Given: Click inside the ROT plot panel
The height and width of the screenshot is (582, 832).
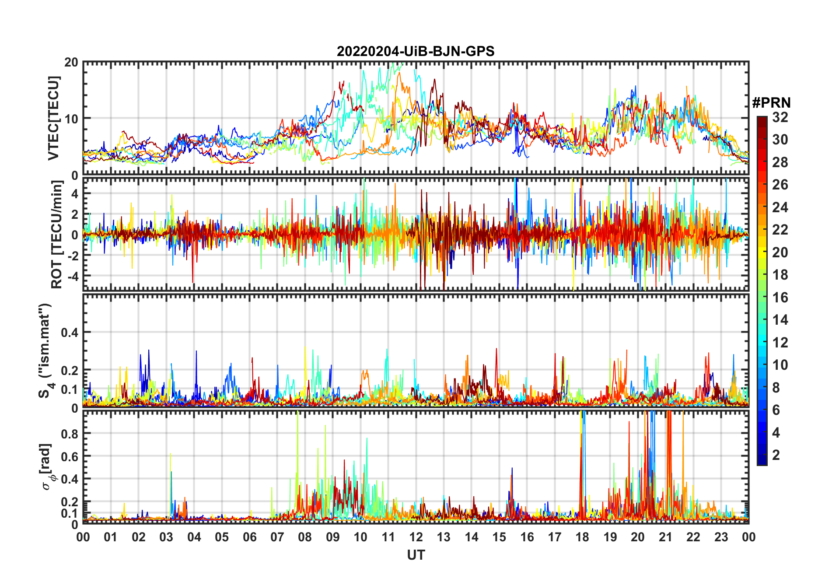Looking at the screenshot, I should (x=416, y=234).
